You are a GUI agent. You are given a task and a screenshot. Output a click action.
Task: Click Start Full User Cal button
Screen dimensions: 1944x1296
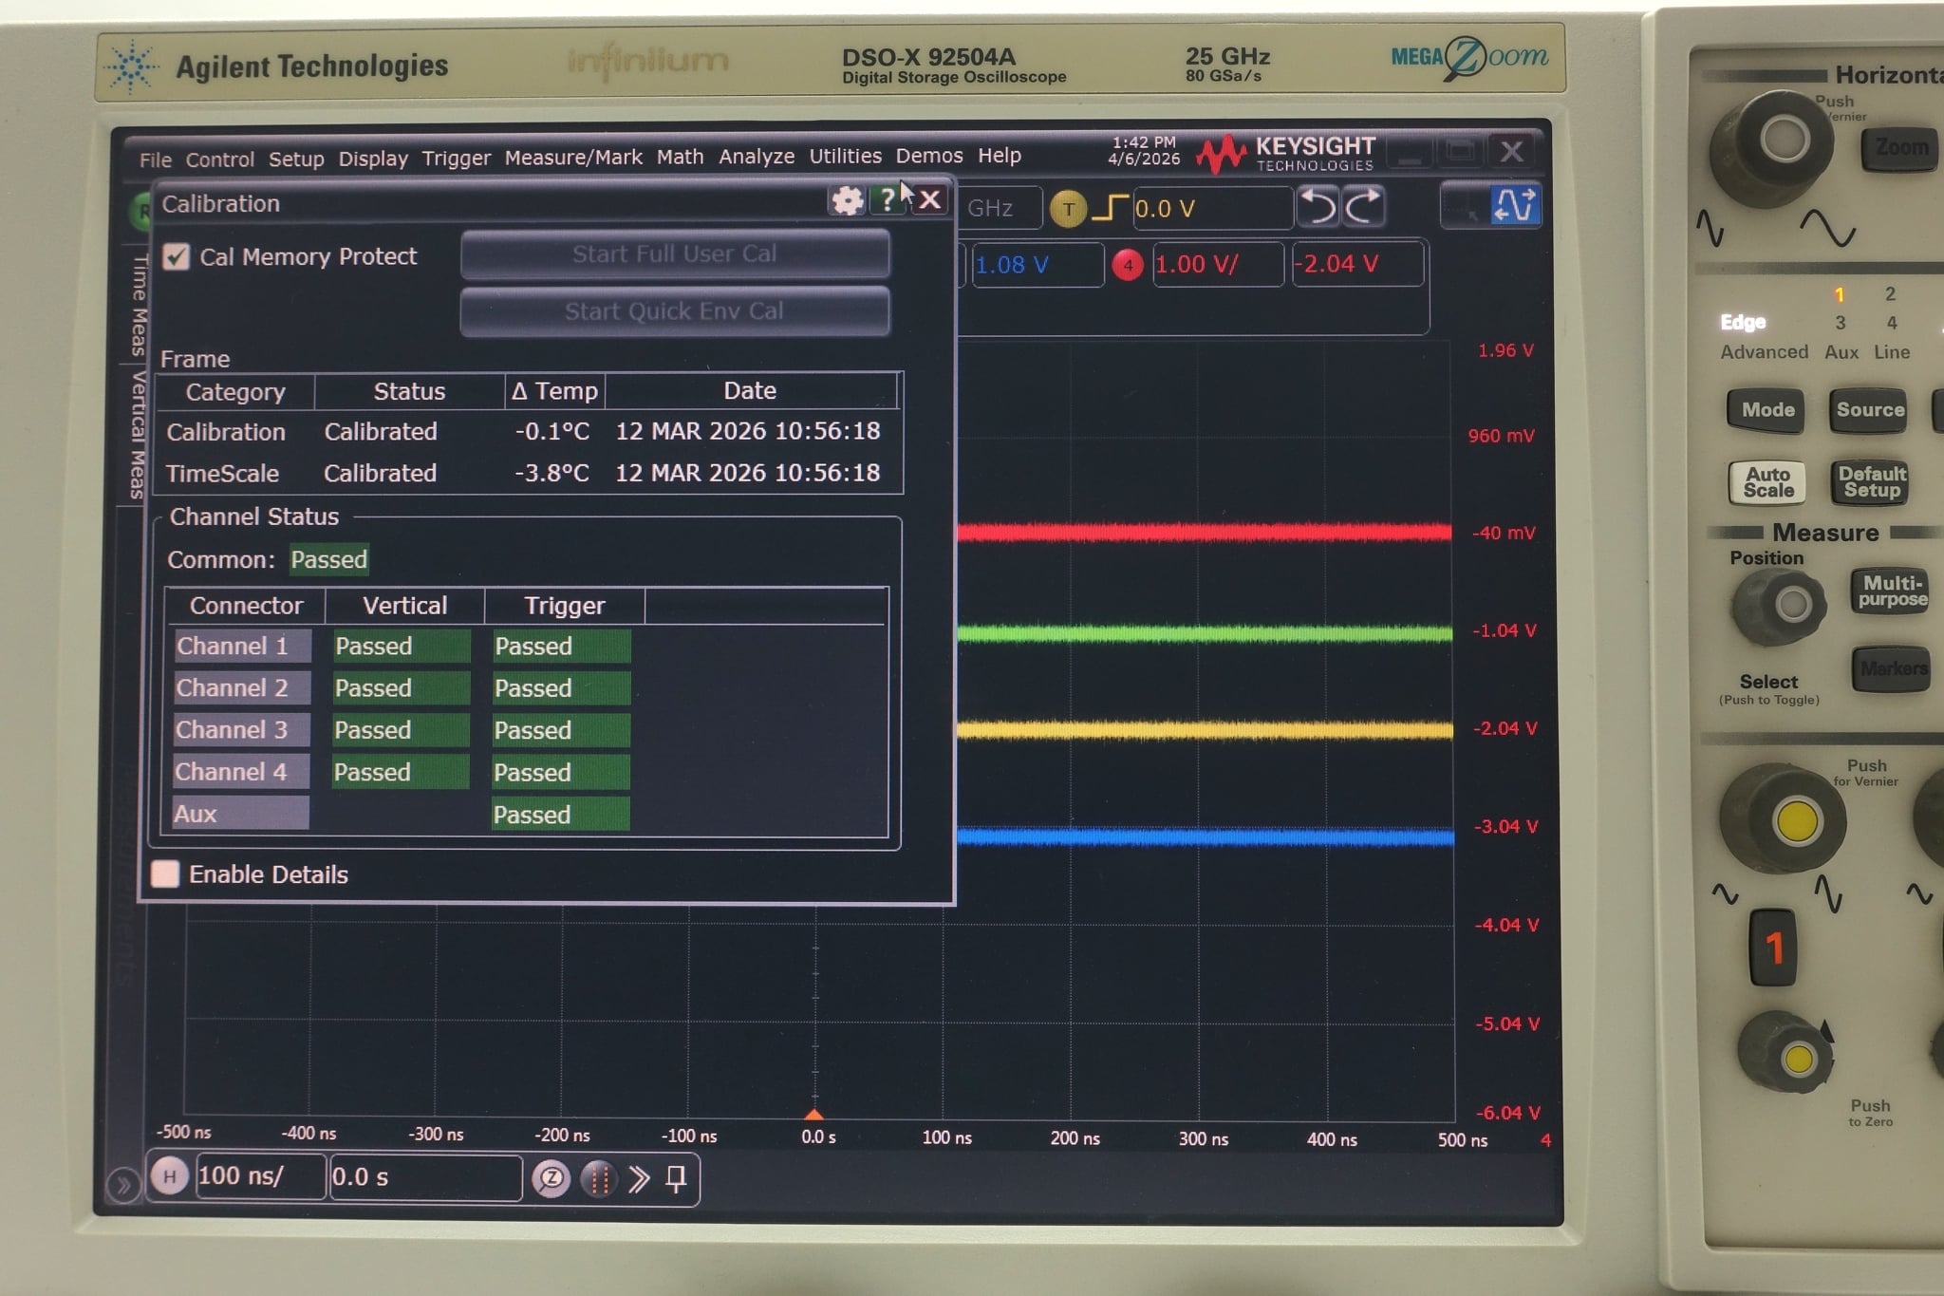click(x=675, y=254)
